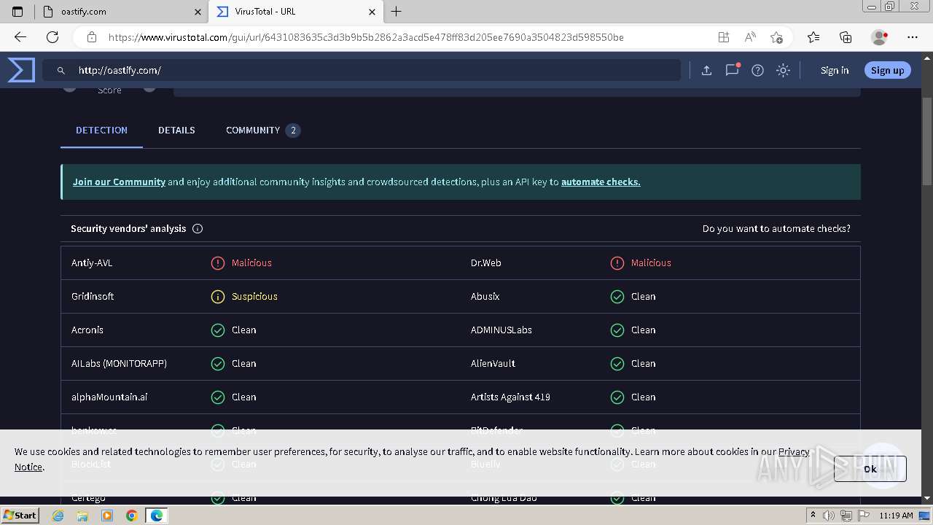933x525 pixels.
Task: Open the tab actions menu icon
Action: click(17, 12)
